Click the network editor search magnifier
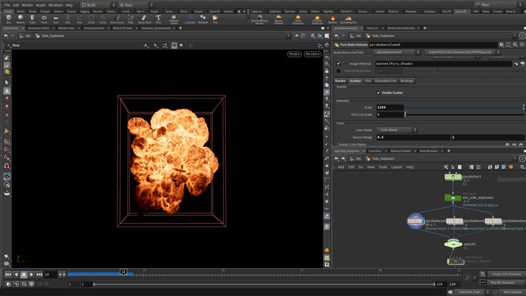 coord(522,167)
